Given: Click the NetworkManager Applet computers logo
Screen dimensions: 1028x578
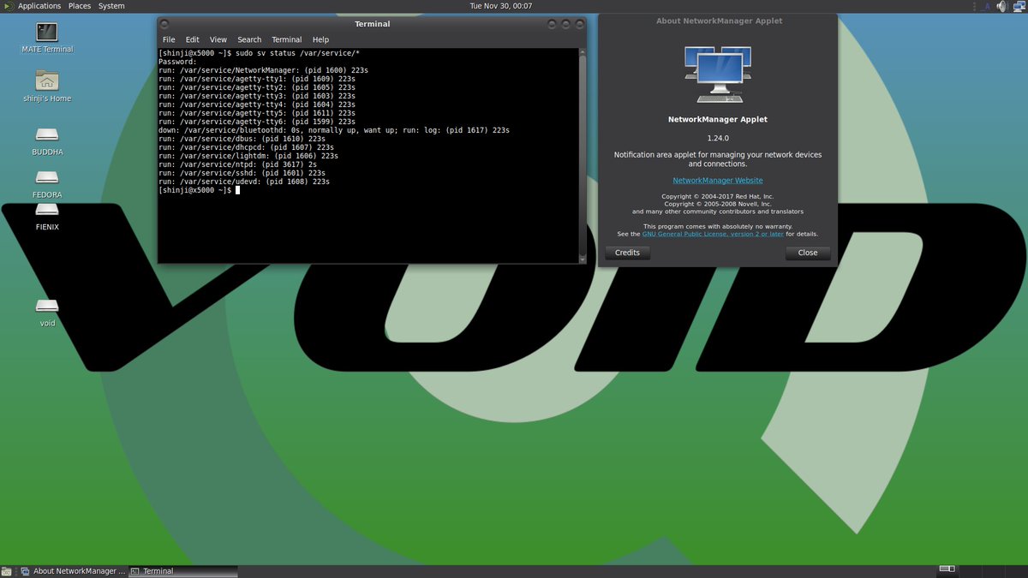Looking at the screenshot, I should pyautogui.click(x=718, y=75).
